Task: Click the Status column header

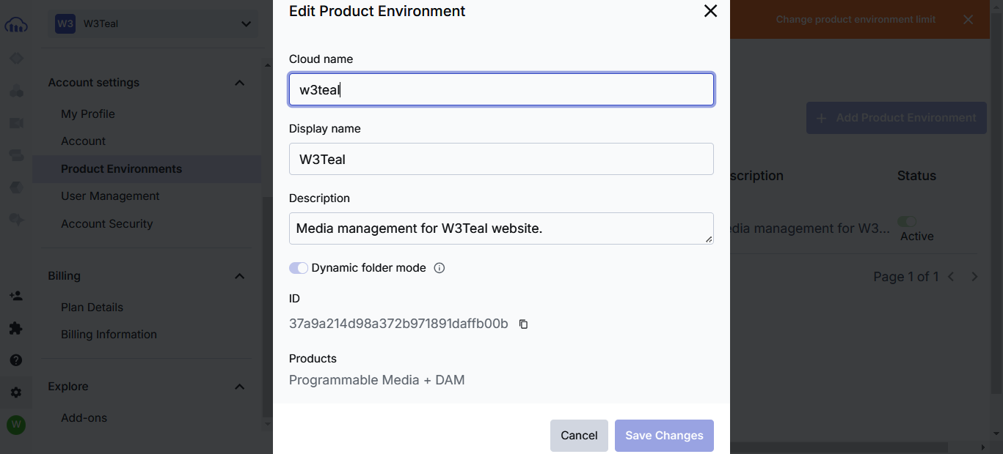Action: 916,176
